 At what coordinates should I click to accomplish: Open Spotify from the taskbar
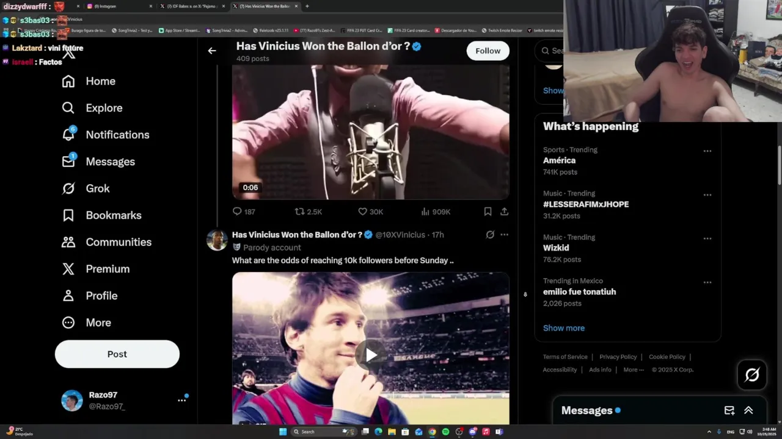(x=445, y=432)
